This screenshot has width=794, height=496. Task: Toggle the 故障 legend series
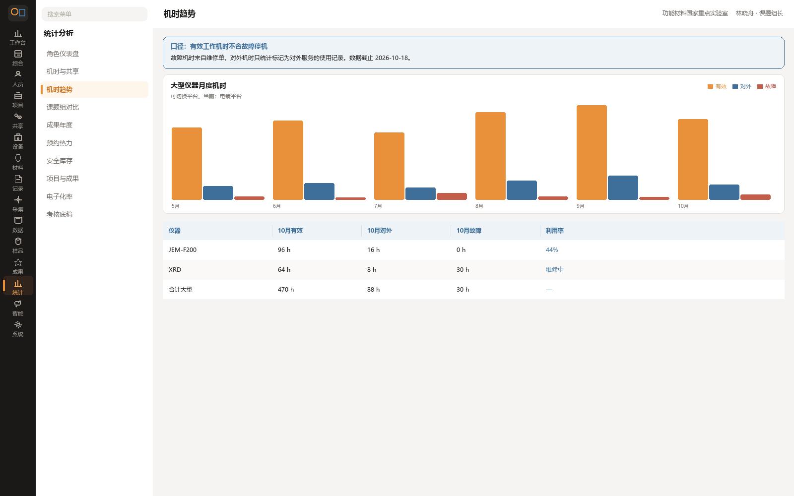(x=767, y=86)
